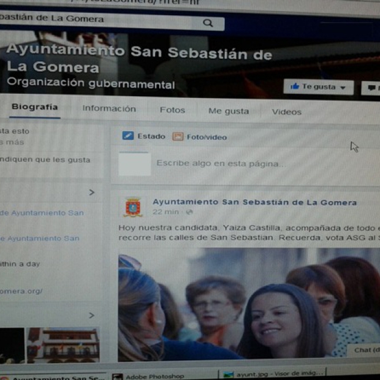The image size is (380, 380).
Task: Select the Biografía tab
Action: [x=35, y=107]
